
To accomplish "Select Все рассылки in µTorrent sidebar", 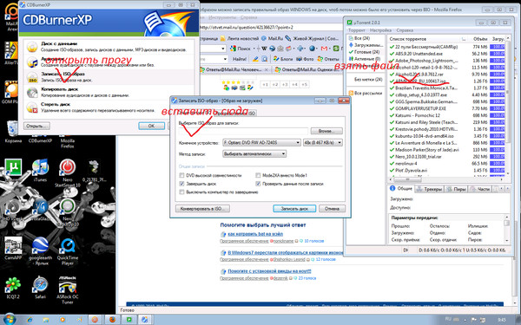I will (365, 94).
